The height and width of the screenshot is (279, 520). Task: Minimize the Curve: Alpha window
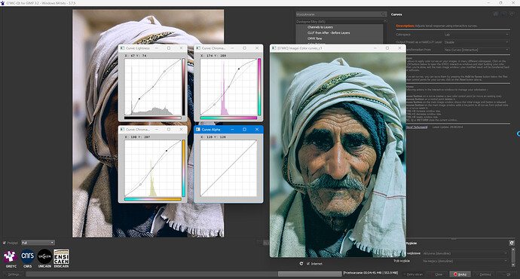point(232,130)
